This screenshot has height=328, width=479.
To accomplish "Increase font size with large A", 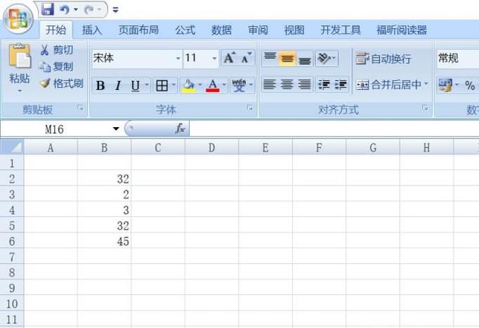I will click(x=230, y=58).
